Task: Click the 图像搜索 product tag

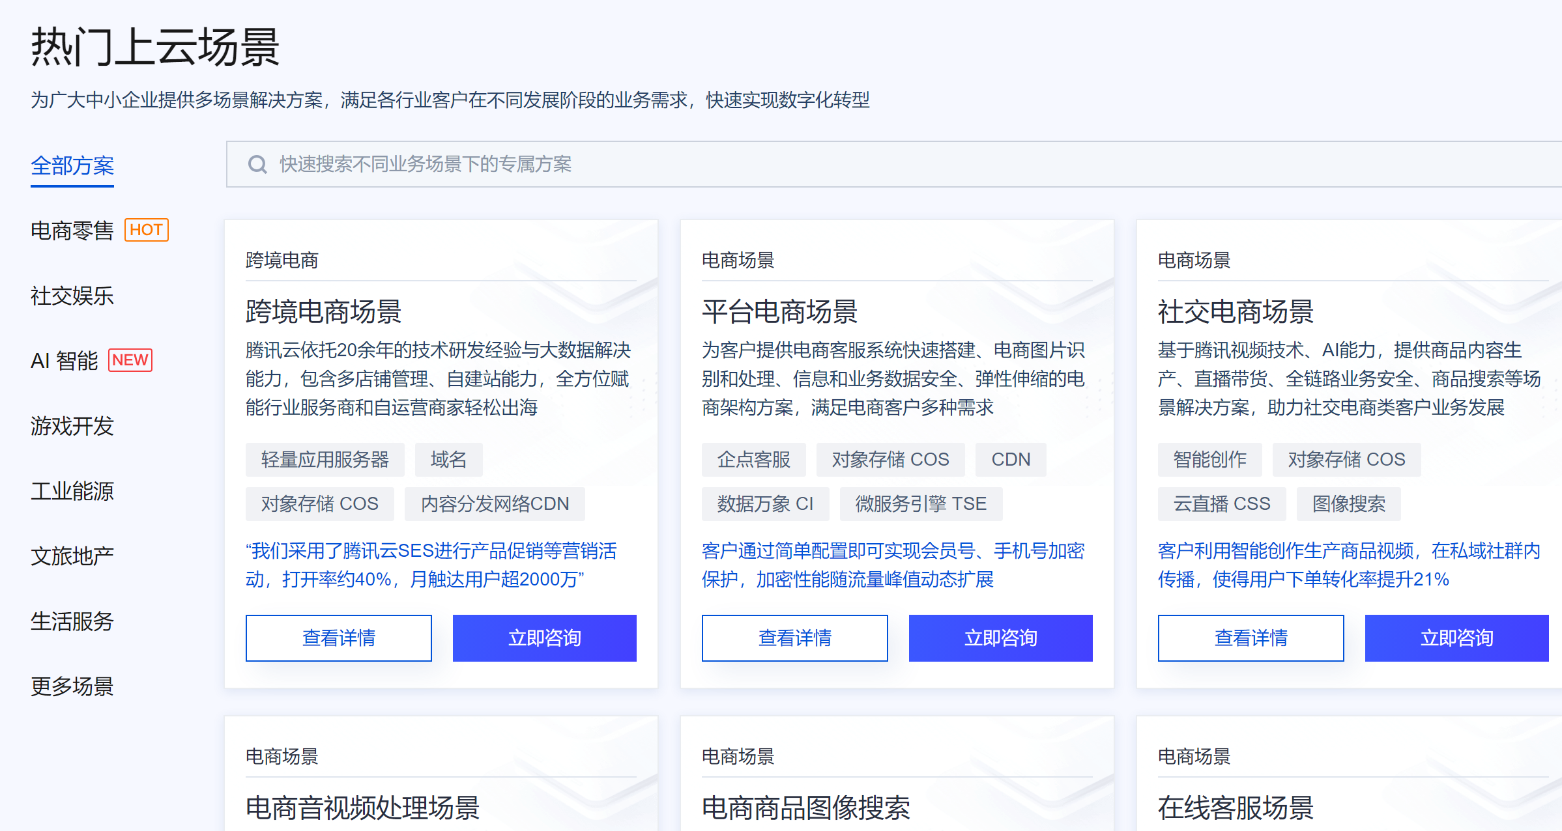Action: tap(1348, 504)
